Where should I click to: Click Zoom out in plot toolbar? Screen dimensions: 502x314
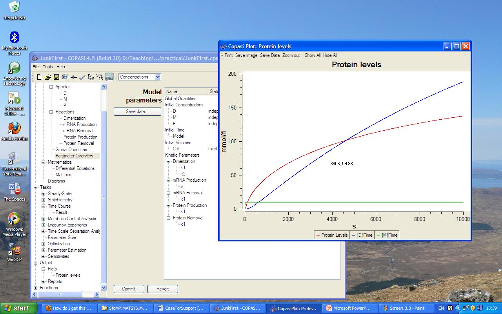(291, 55)
